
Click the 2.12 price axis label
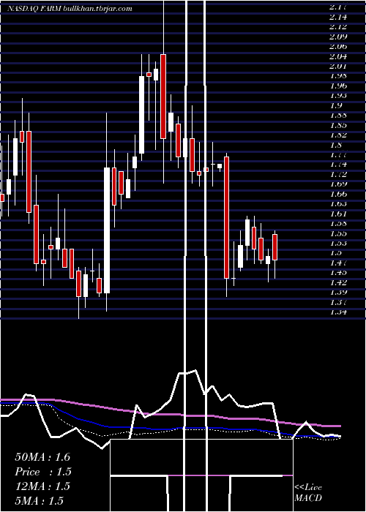(338, 27)
